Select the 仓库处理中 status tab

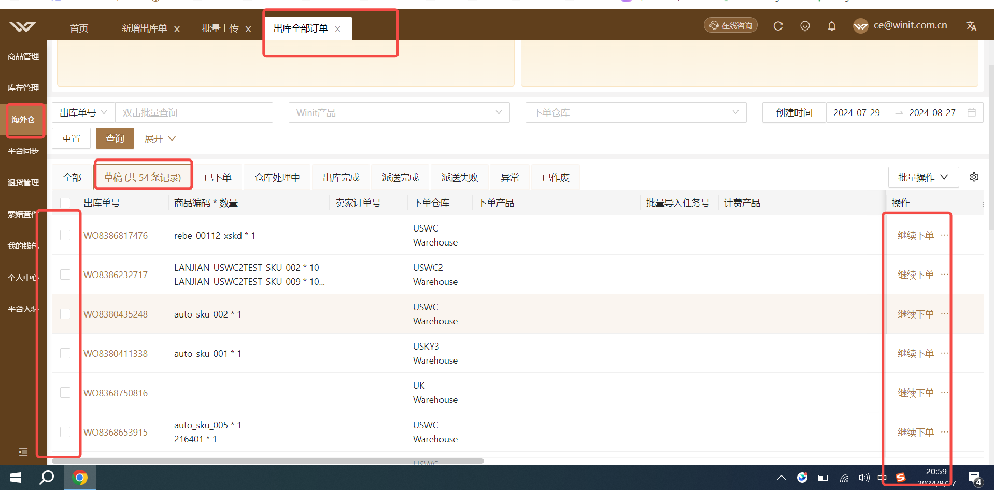pos(277,178)
